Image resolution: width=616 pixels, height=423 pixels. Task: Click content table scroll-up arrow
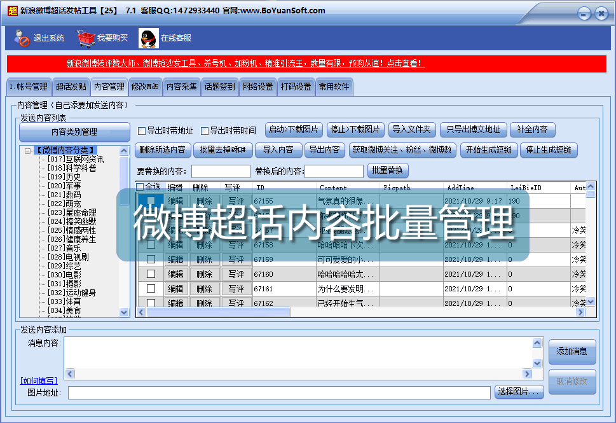591,186
